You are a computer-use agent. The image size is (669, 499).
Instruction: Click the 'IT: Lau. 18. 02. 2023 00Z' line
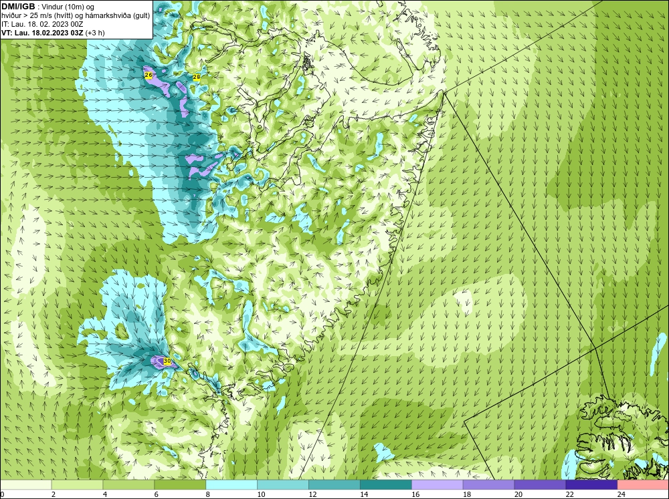[x=41, y=24]
